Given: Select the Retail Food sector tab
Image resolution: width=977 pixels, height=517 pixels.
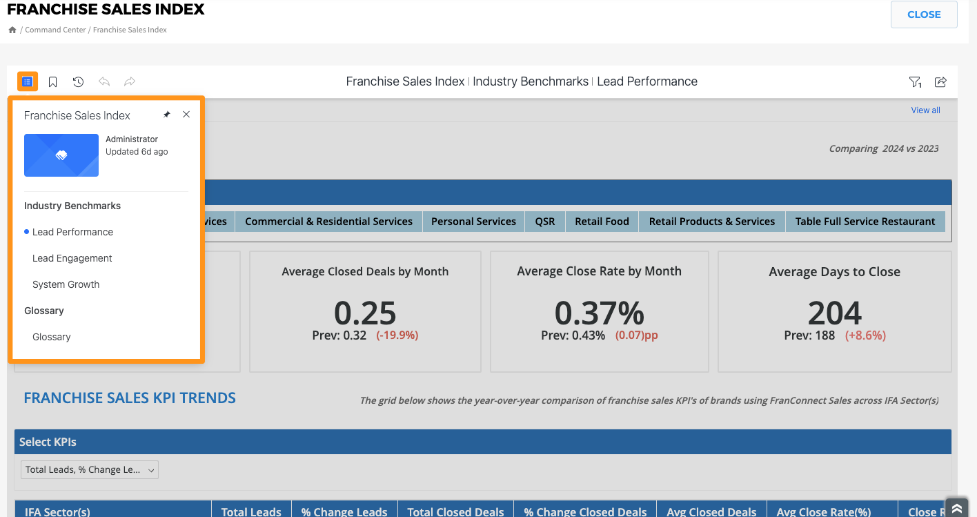Looking at the screenshot, I should coord(602,222).
